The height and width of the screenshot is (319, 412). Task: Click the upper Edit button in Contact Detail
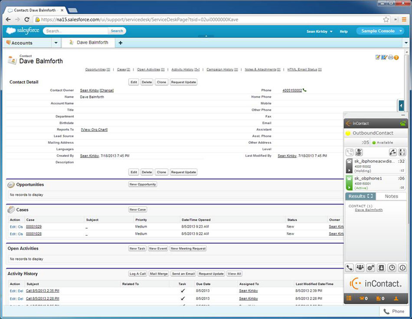tap(134, 82)
